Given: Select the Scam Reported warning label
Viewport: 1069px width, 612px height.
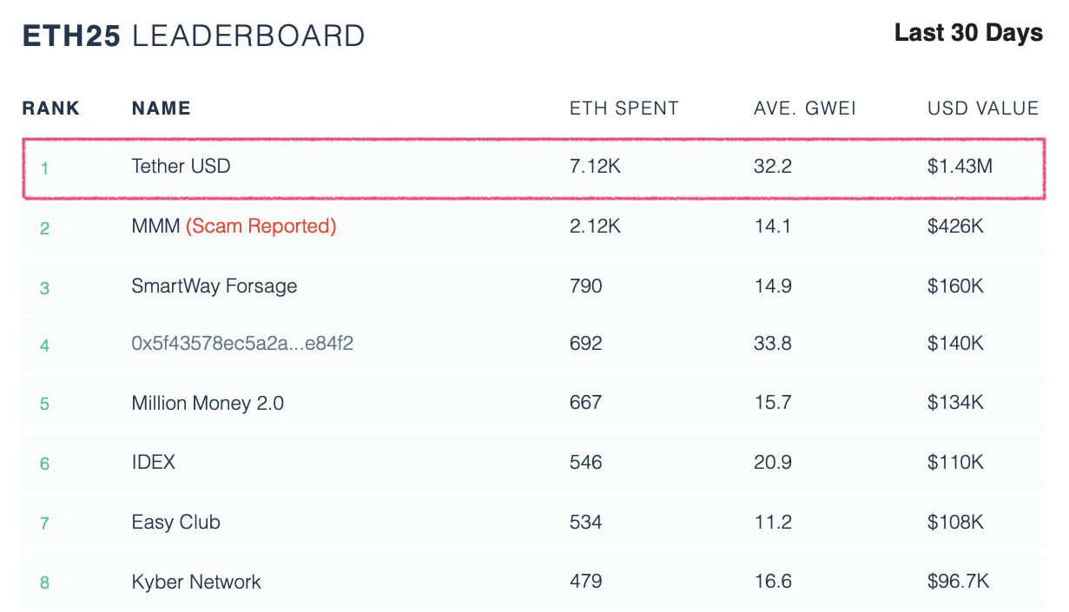Looking at the screenshot, I should coord(261,227).
